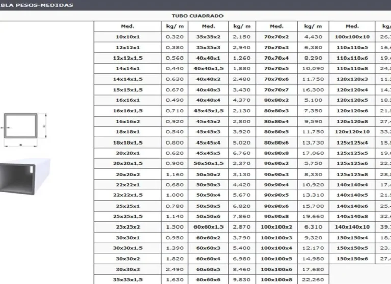
Task: Click the 90x90x8 measurement cell
Action: [x=276, y=216]
